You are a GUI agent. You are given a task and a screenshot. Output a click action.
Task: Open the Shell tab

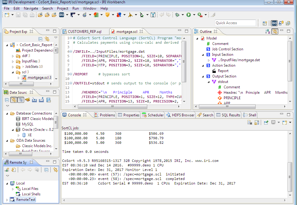tap(250, 115)
